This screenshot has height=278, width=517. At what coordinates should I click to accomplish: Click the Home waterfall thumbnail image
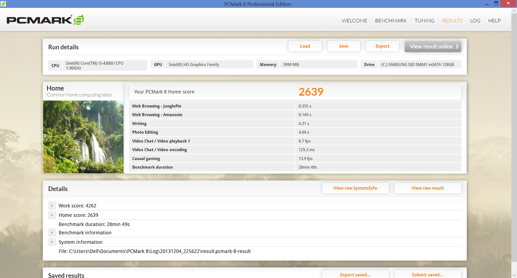pyautogui.click(x=83, y=137)
